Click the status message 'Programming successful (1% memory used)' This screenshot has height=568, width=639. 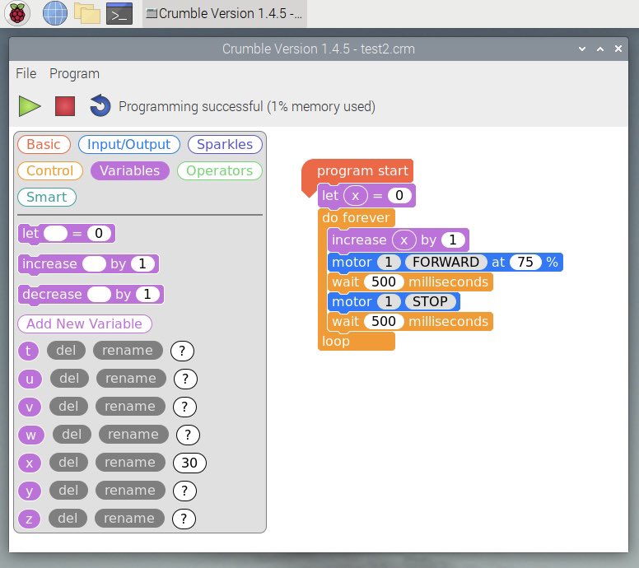tap(246, 106)
